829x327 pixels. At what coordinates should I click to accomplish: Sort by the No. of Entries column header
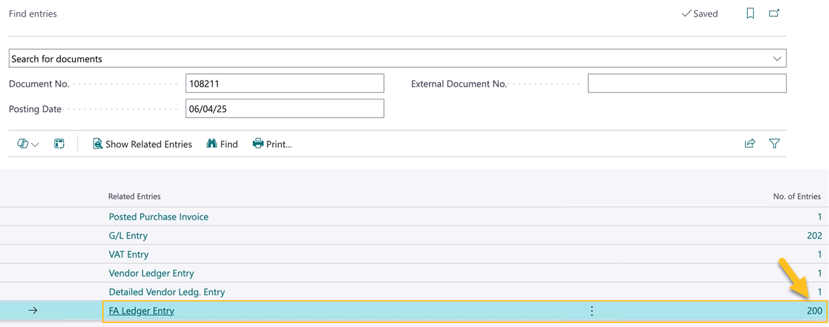pyautogui.click(x=797, y=197)
